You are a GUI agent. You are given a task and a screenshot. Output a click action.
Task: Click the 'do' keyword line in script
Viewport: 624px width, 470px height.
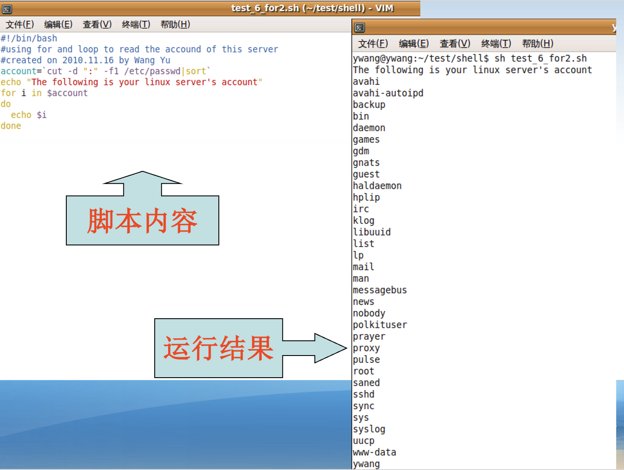[6, 104]
